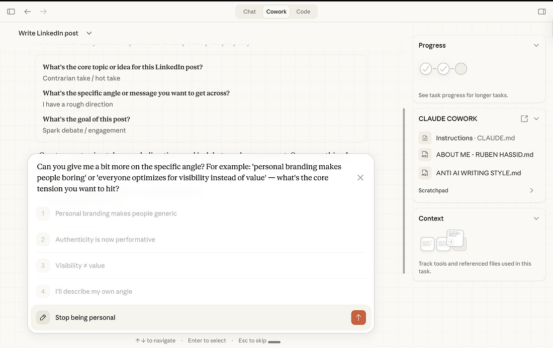The height and width of the screenshot is (348, 553).
Task: Click the arrows to navigate hint
Action: [155, 340]
